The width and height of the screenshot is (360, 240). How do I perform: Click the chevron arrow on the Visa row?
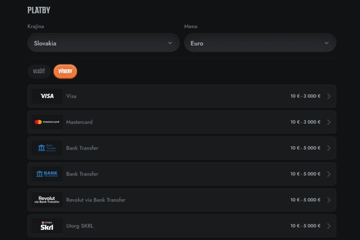click(x=329, y=96)
